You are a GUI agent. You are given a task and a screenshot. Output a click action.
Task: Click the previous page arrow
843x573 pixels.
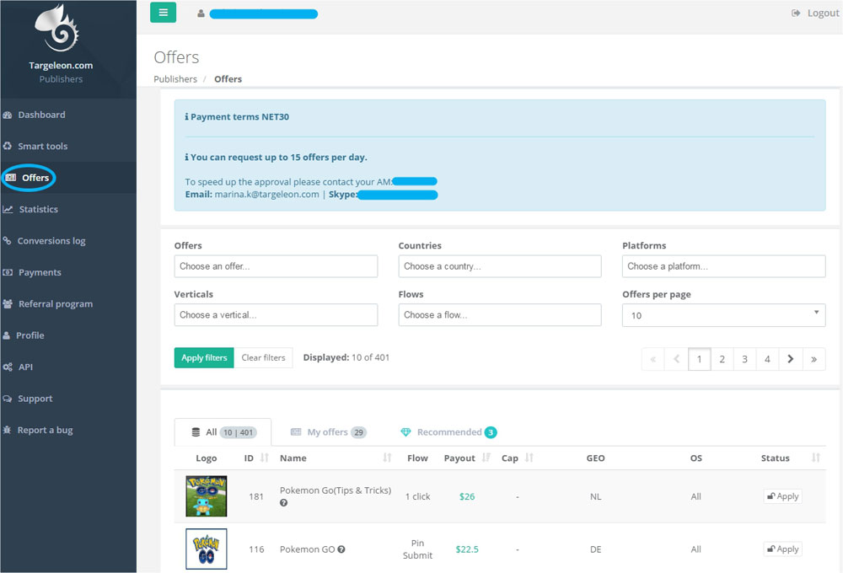(x=676, y=359)
